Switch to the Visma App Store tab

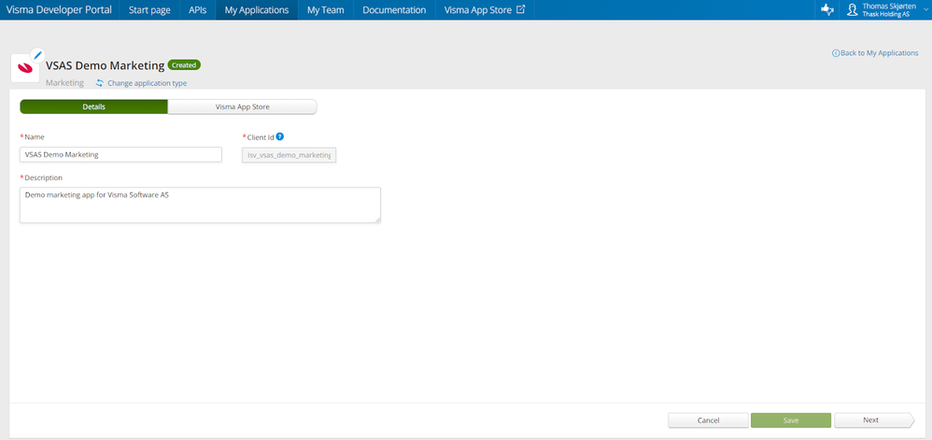coord(242,107)
